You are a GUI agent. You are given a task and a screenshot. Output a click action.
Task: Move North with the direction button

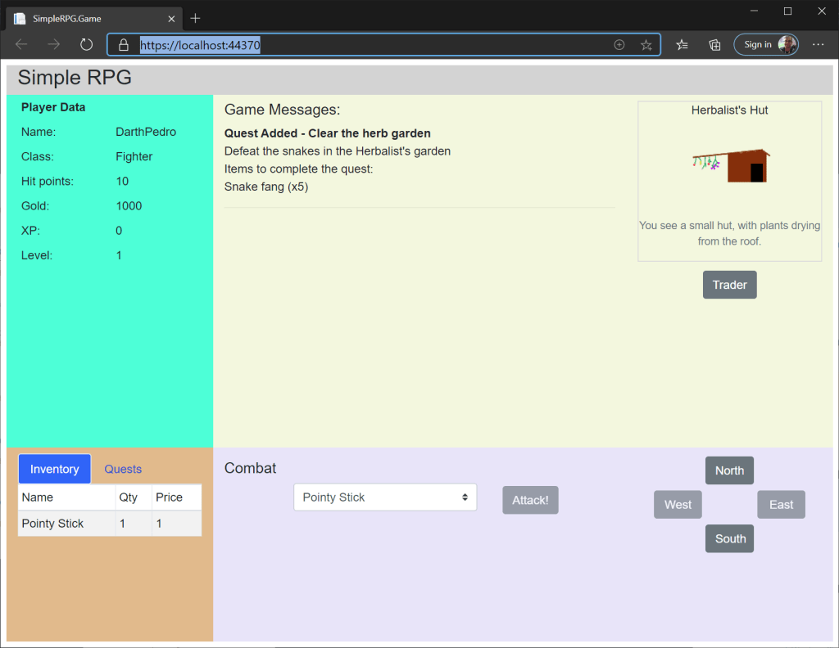click(x=729, y=470)
